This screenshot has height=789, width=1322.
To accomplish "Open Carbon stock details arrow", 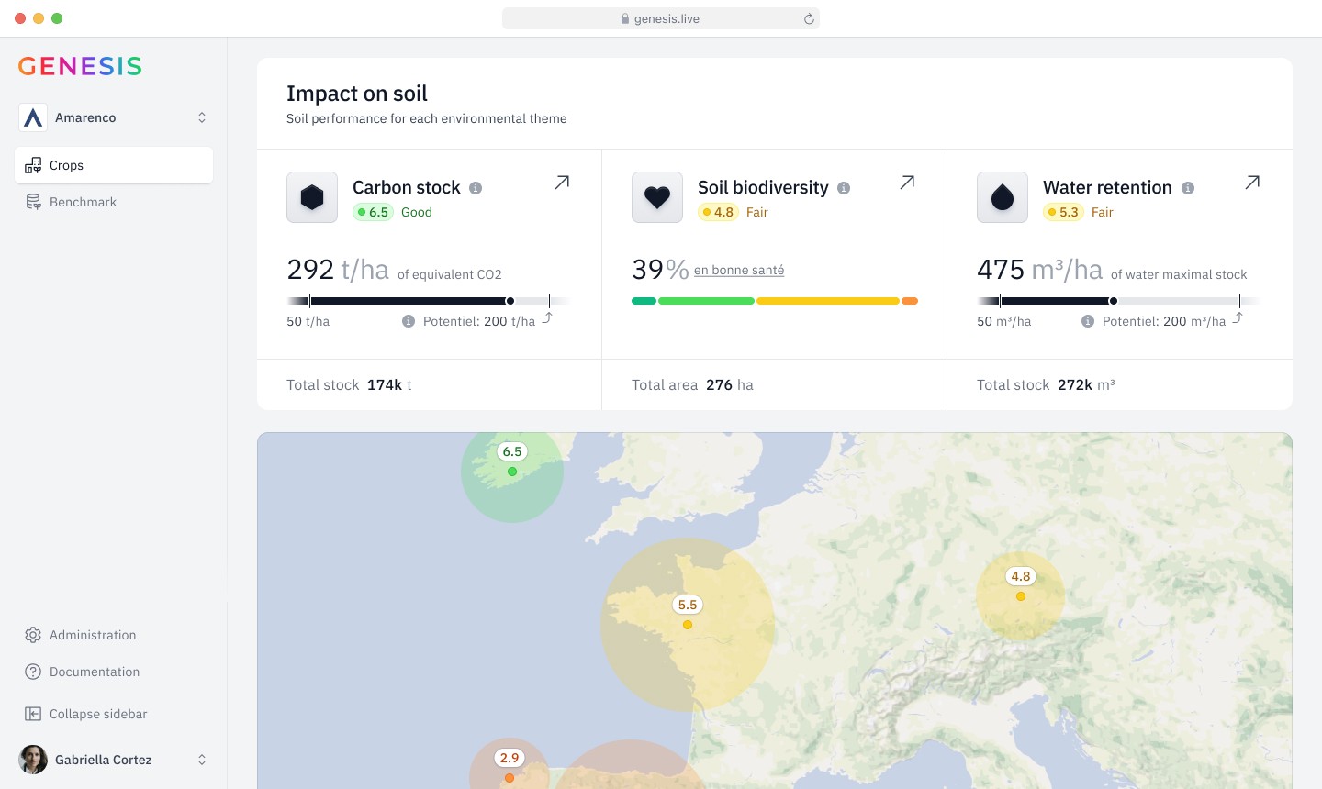I will pos(562,183).
